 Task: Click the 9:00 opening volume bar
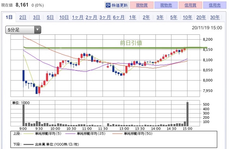point(23,115)
